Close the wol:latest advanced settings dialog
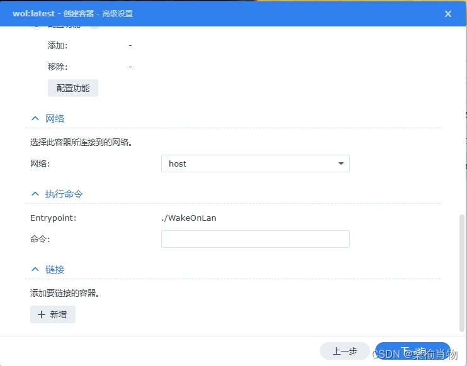This screenshot has height=366, width=467. tap(447, 14)
